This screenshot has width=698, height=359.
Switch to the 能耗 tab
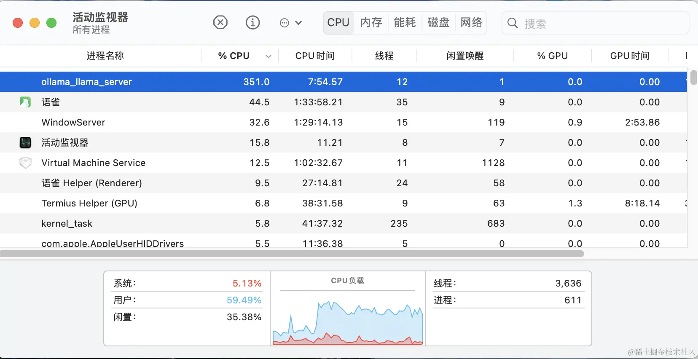coord(405,22)
